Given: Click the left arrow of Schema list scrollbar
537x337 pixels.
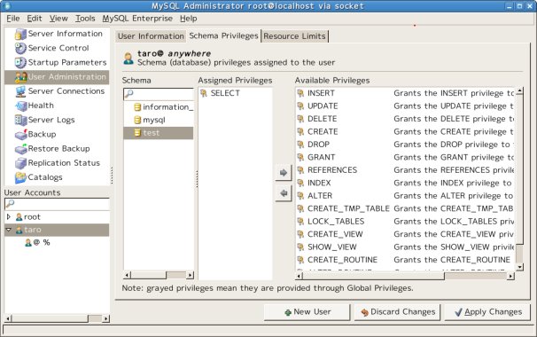Looking at the screenshot, I should 127,275.
